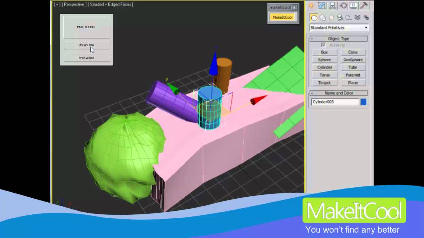Create a Tube primitive
Image resolution: width=424 pixels, height=238 pixels.
[x=353, y=67]
